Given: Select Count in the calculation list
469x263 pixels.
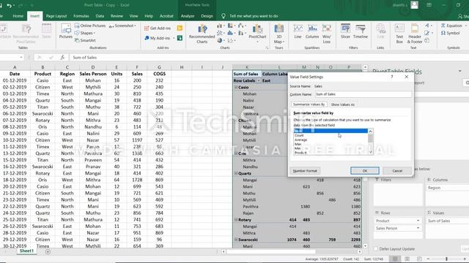Looking at the screenshot, I should click(x=330, y=135).
